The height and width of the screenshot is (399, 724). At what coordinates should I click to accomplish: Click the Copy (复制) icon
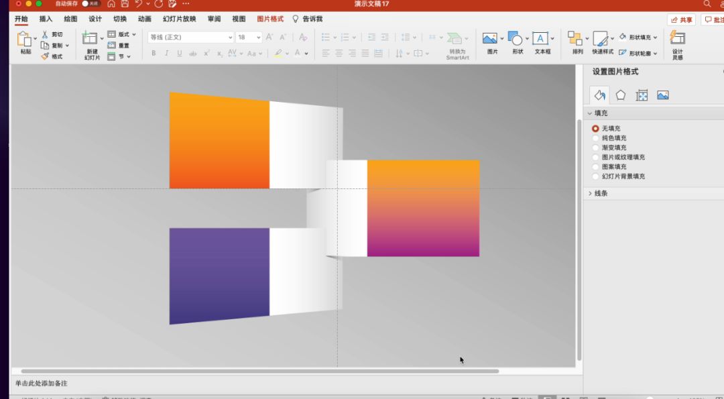click(x=45, y=46)
